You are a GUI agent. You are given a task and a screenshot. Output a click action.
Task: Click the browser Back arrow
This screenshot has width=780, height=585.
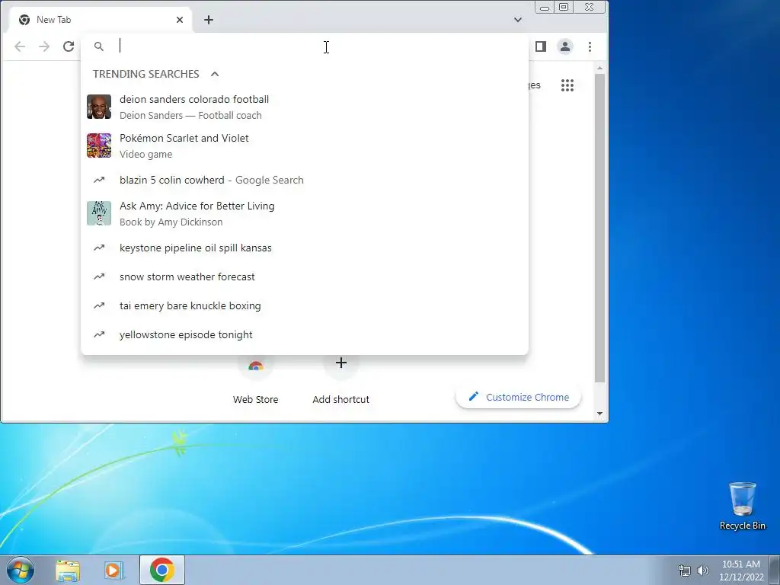click(x=20, y=46)
